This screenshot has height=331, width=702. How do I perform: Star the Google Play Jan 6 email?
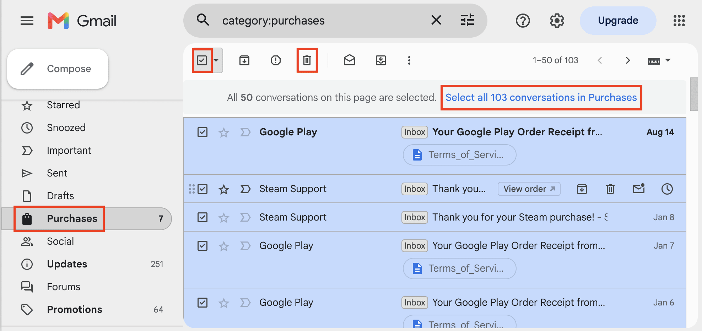pos(224,303)
